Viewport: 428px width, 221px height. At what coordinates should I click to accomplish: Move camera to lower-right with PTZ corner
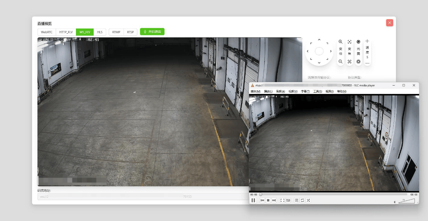[x=327, y=59]
